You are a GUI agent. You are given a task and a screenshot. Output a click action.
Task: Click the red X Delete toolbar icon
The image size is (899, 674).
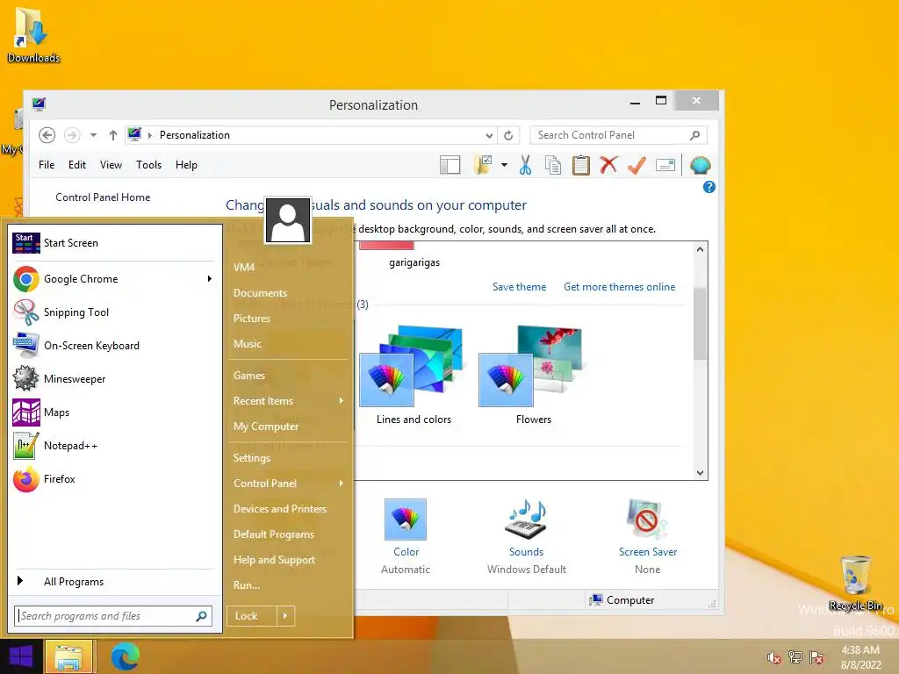click(608, 165)
